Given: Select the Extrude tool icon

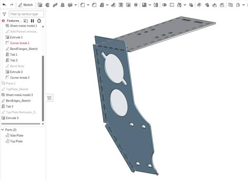Looking at the screenshot, I should [40, 5].
